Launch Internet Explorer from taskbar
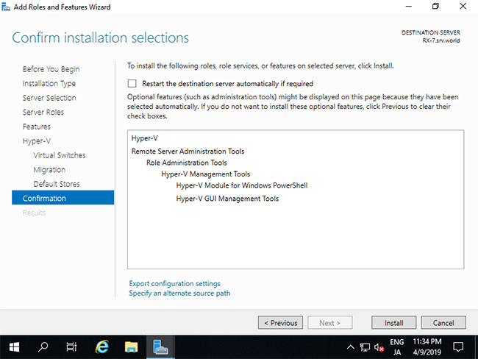 (101, 346)
